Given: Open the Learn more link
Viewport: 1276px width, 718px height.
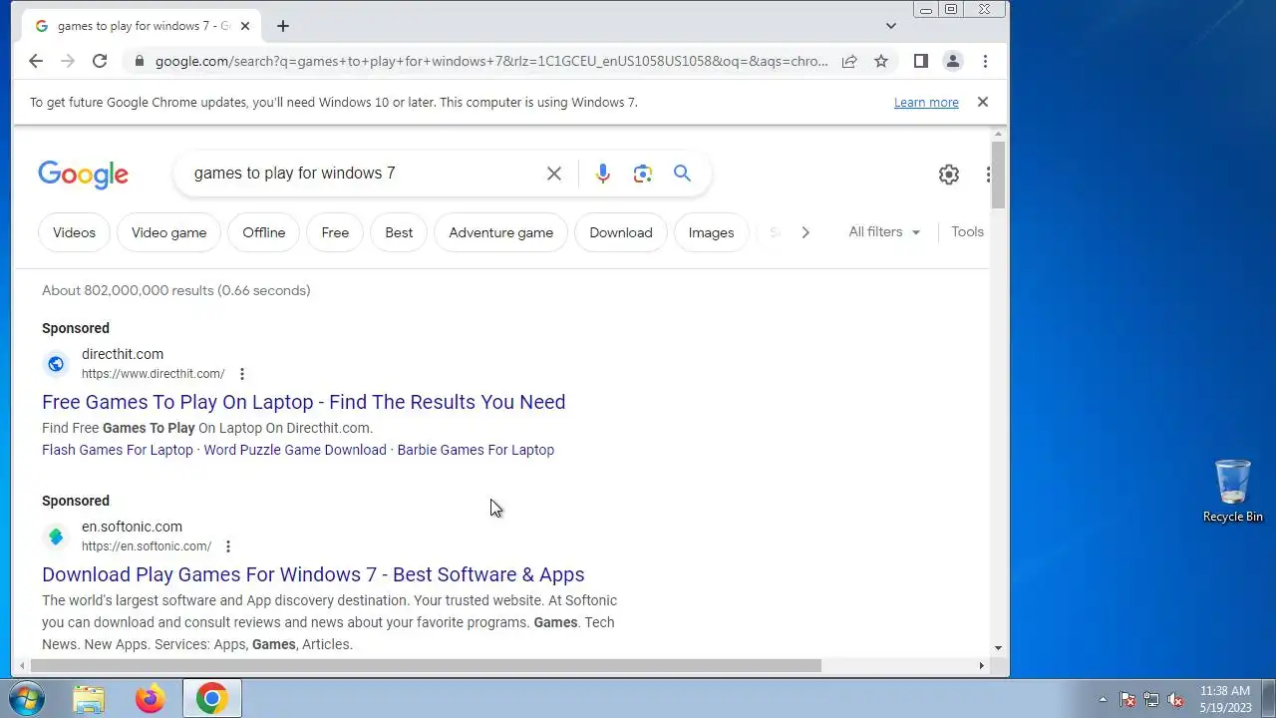Looking at the screenshot, I should [x=926, y=102].
